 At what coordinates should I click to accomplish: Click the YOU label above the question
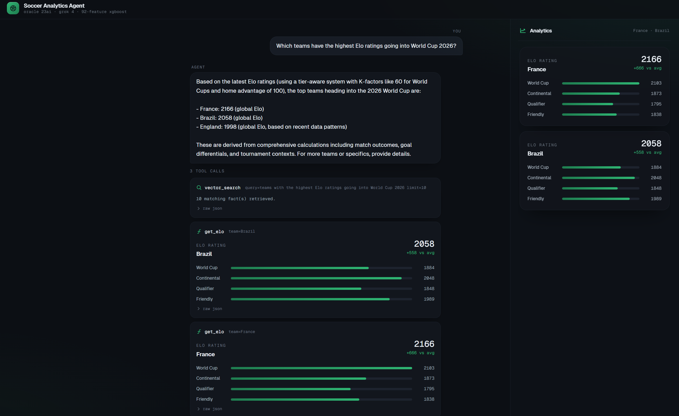pos(457,31)
